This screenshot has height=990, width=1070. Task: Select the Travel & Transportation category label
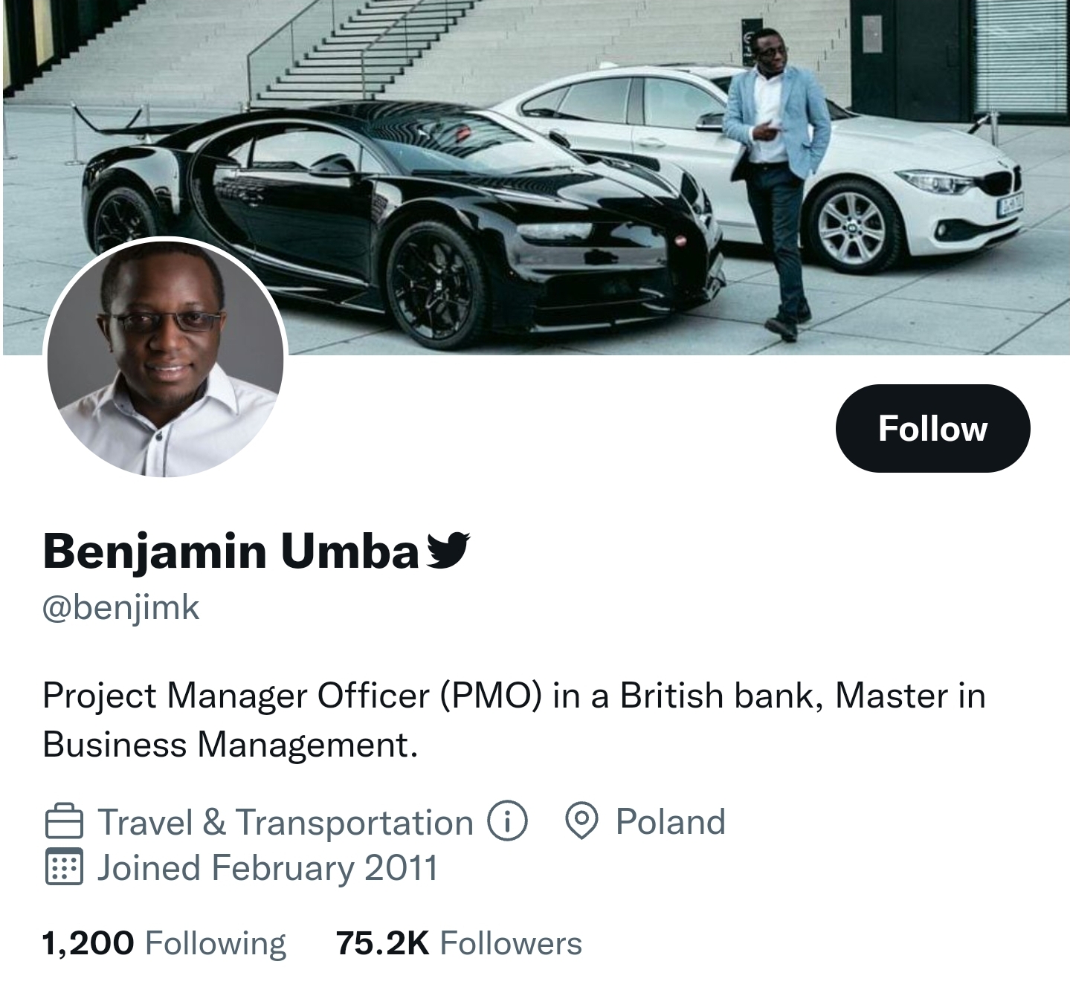click(286, 822)
